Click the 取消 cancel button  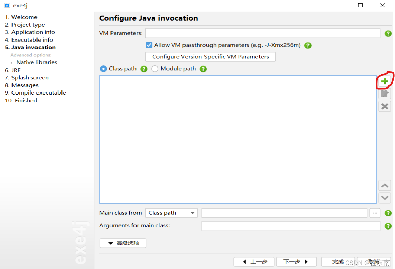(x=374, y=262)
